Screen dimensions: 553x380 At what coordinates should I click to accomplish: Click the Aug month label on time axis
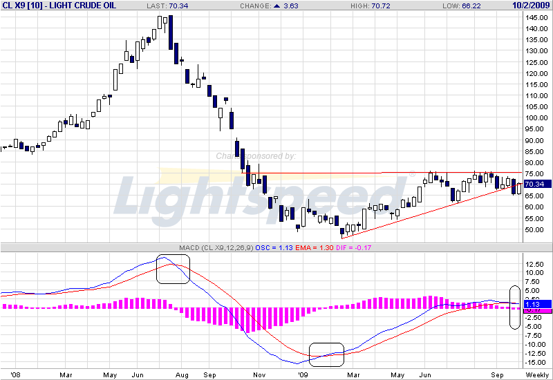[182, 374]
